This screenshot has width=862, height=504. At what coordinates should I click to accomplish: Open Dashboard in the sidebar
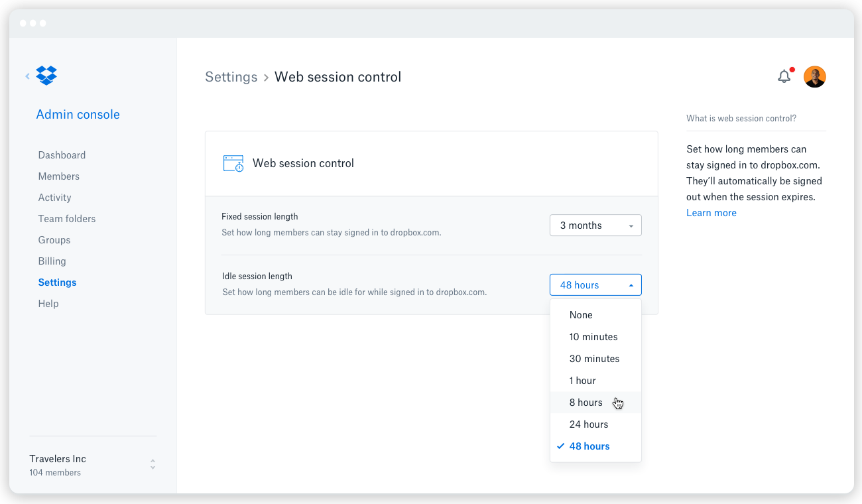(x=62, y=155)
